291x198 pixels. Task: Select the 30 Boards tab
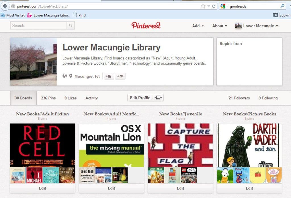(23, 98)
